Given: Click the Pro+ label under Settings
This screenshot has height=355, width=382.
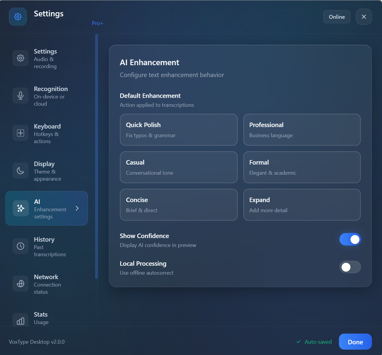Looking at the screenshot, I should (98, 23).
